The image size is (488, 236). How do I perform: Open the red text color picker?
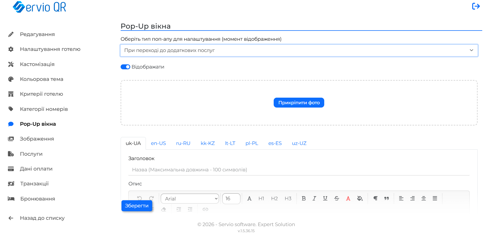348,198
